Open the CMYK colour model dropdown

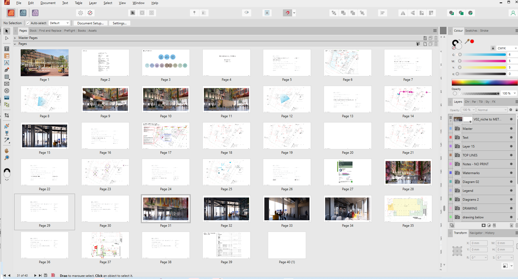pyautogui.click(x=506, y=48)
